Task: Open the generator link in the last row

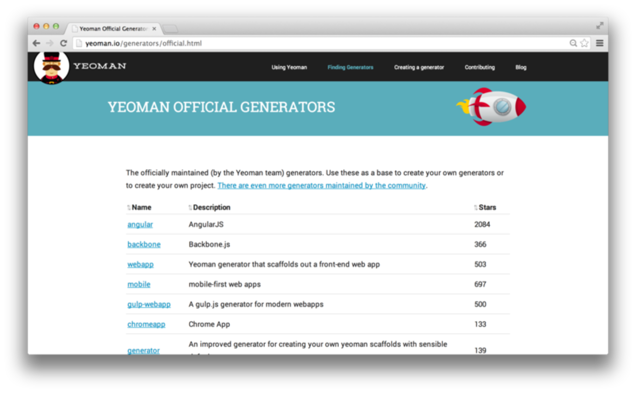Action: (x=143, y=350)
